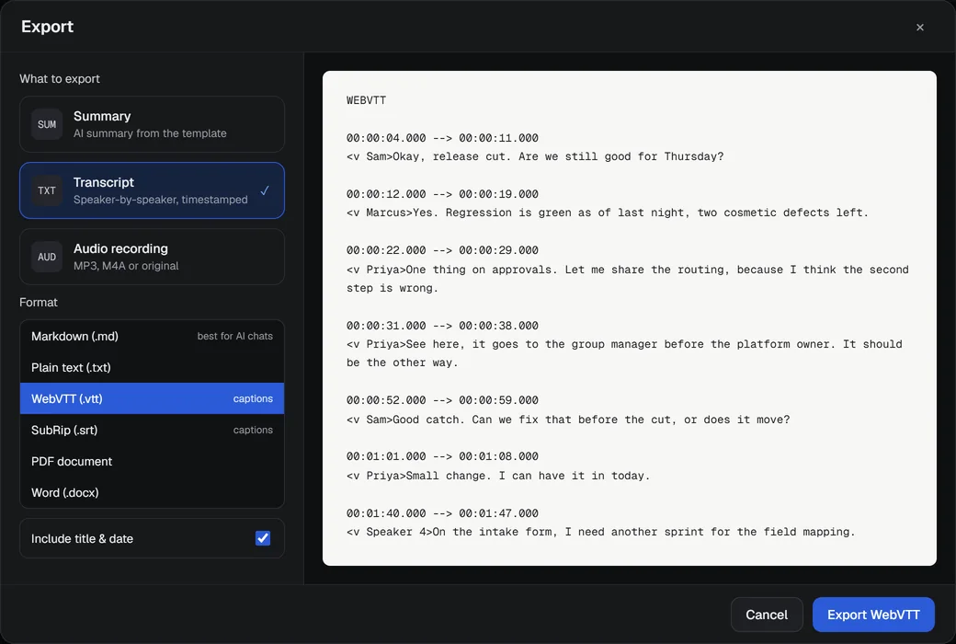Screen dimensions: 956x644
Task: Click Speaker 4's line about intake form
Action: (x=600, y=533)
